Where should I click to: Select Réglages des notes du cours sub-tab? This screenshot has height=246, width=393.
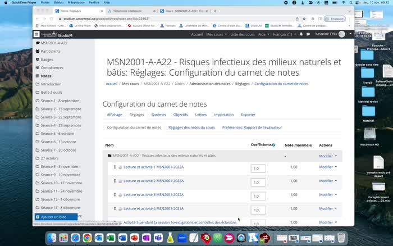click(x=191, y=127)
